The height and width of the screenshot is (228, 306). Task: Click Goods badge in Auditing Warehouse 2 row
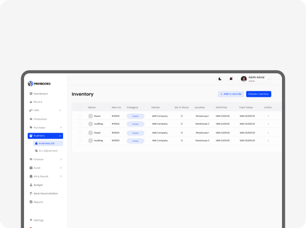pos(136,124)
